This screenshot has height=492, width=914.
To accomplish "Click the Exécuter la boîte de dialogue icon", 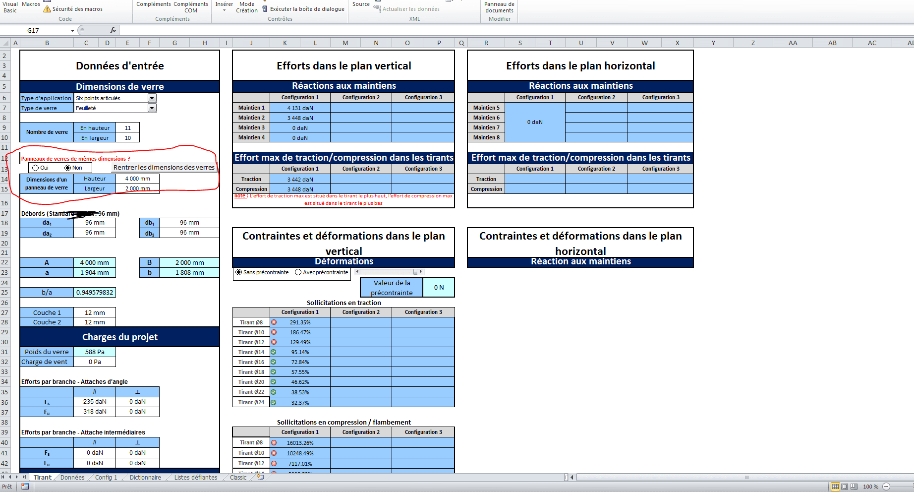I will (x=265, y=9).
